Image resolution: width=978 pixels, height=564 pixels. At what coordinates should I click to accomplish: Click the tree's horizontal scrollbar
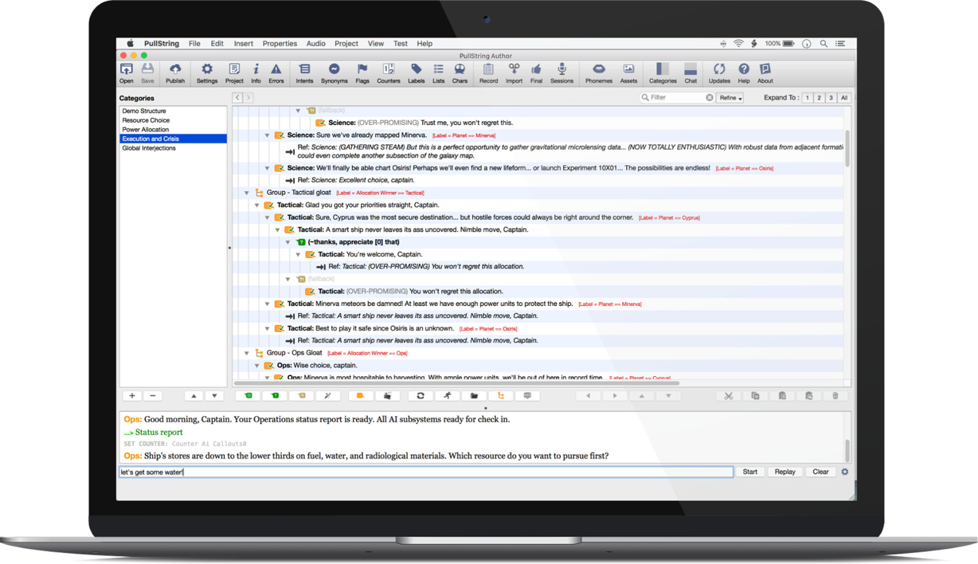coord(456,383)
